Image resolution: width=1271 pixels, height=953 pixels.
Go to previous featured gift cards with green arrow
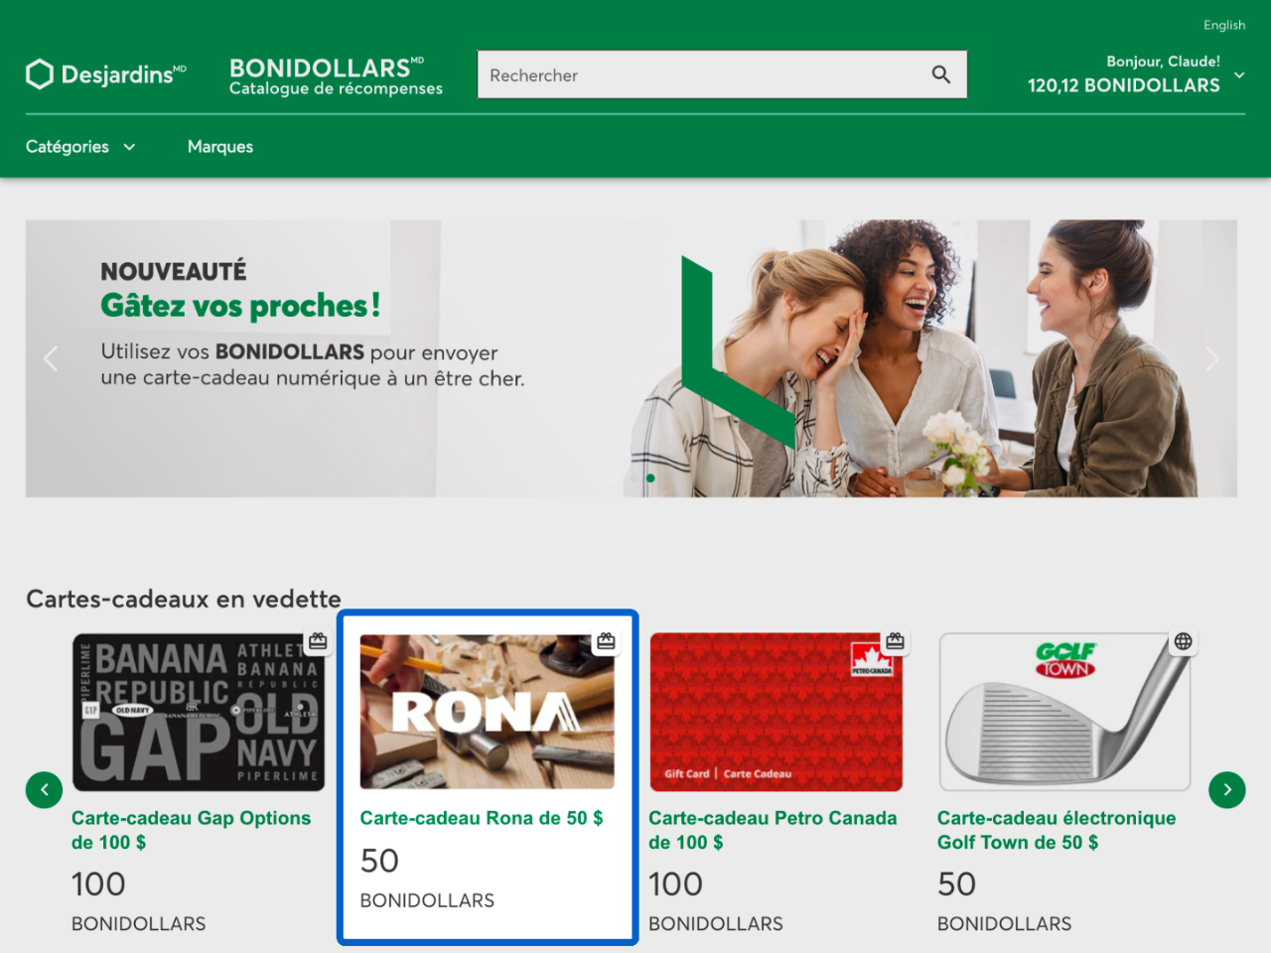(x=44, y=790)
